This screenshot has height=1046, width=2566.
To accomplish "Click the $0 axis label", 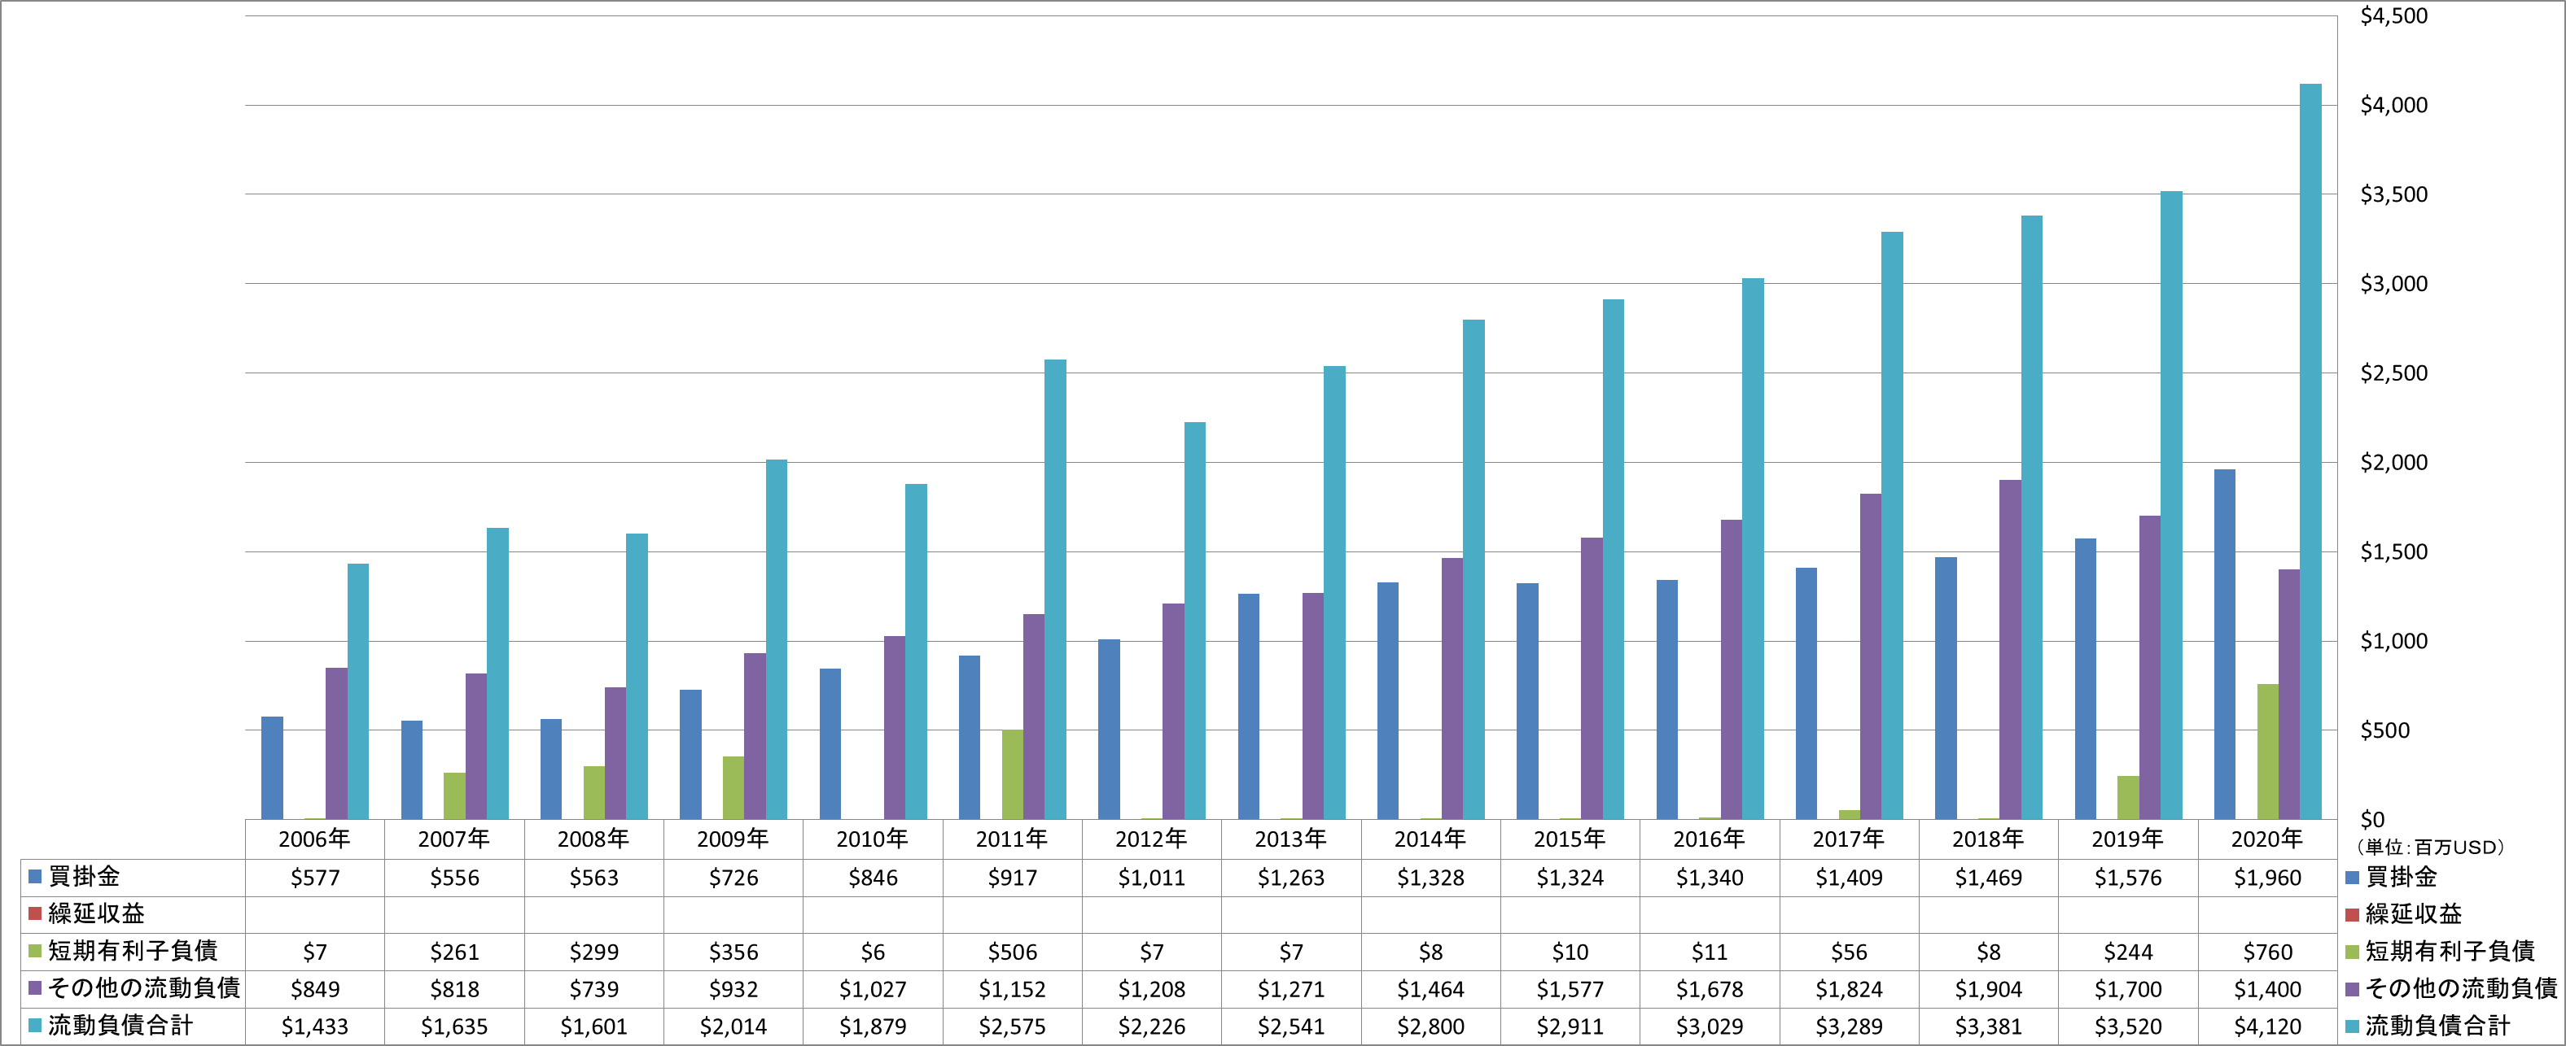I will pyautogui.click(x=2373, y=819).
